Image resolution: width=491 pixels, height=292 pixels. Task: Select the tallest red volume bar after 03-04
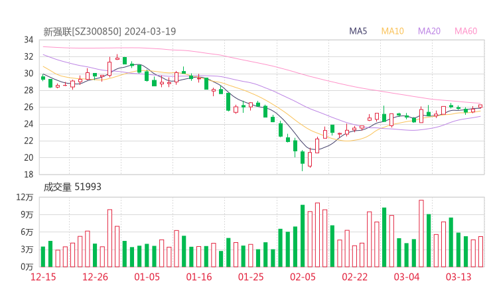coord(421,234)
